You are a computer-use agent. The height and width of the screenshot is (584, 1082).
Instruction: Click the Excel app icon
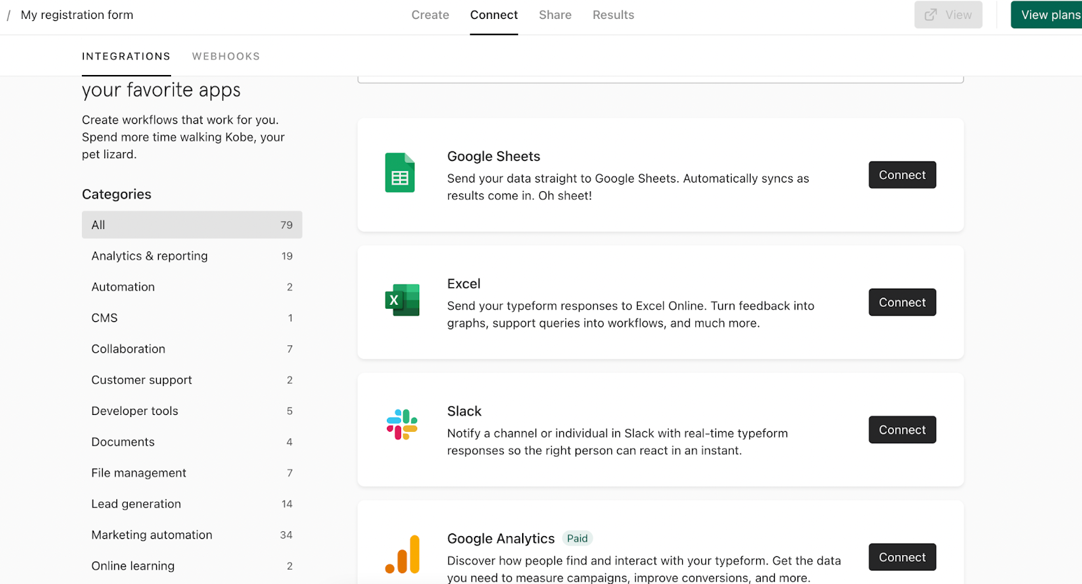tap(402, 300)
